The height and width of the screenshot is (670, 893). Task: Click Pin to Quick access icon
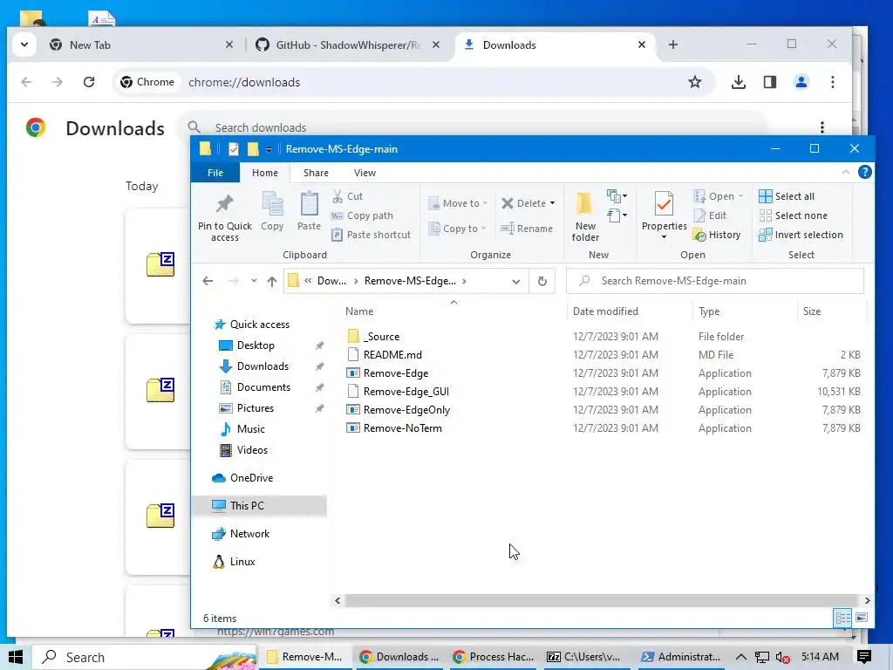224,216
